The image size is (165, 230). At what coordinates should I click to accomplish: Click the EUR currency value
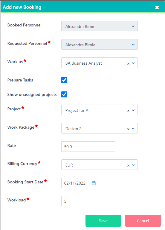click(x=69, y=165)
